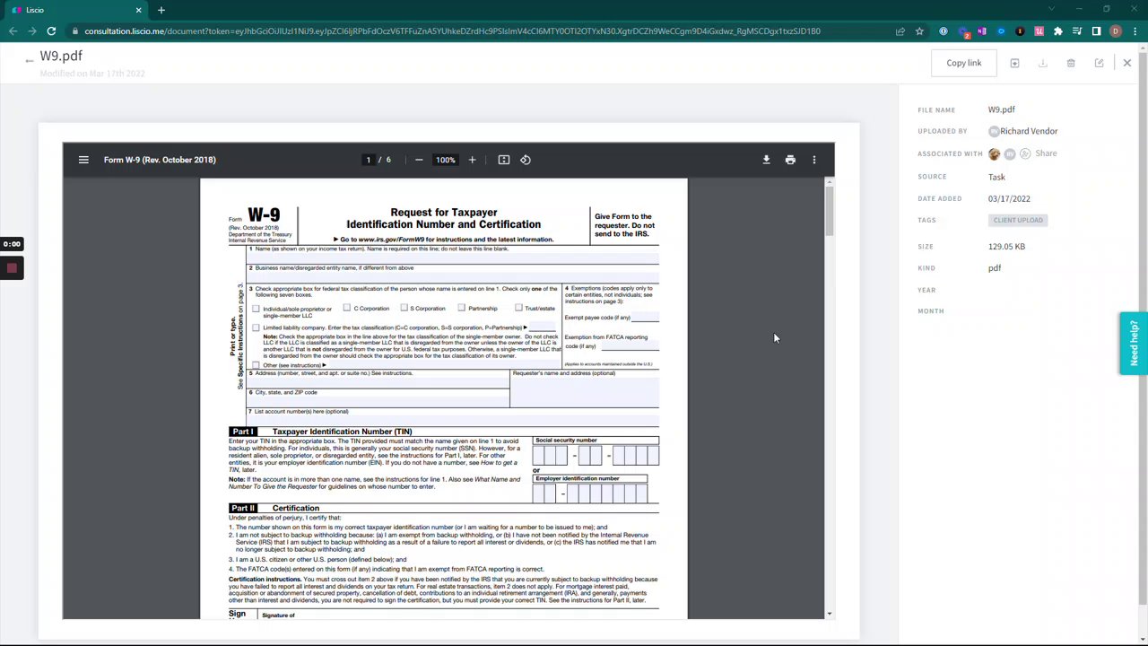
Task: Check the Limited liability company box
Action: click(x=256, y=327)
